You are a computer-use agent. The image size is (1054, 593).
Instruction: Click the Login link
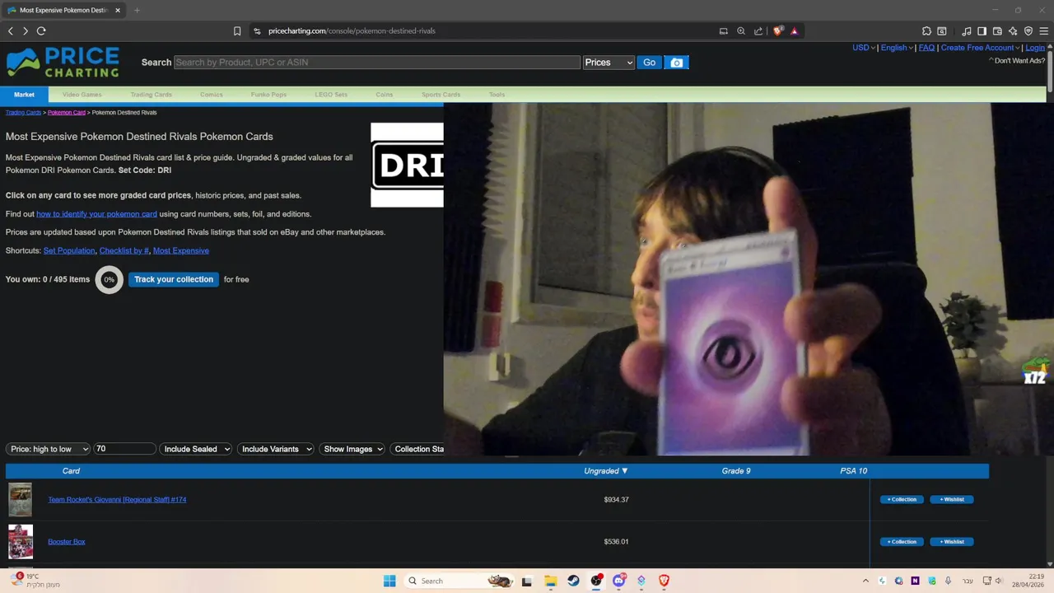pyautogui.click(x=1035, y=48)
